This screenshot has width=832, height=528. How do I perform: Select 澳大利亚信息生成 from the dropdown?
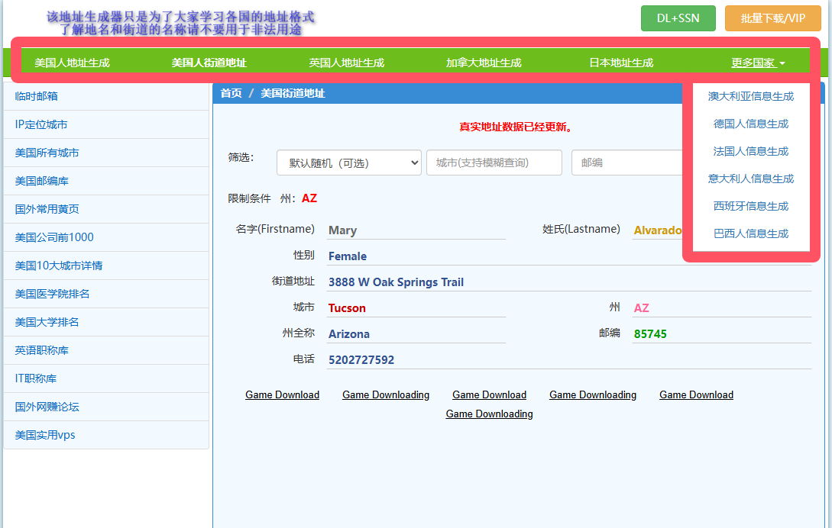click(751, 96)
